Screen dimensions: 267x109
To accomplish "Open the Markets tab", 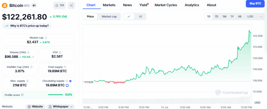I will point(109,5).
